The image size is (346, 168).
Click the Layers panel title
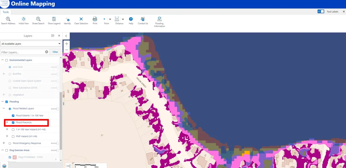click(28, 36)
